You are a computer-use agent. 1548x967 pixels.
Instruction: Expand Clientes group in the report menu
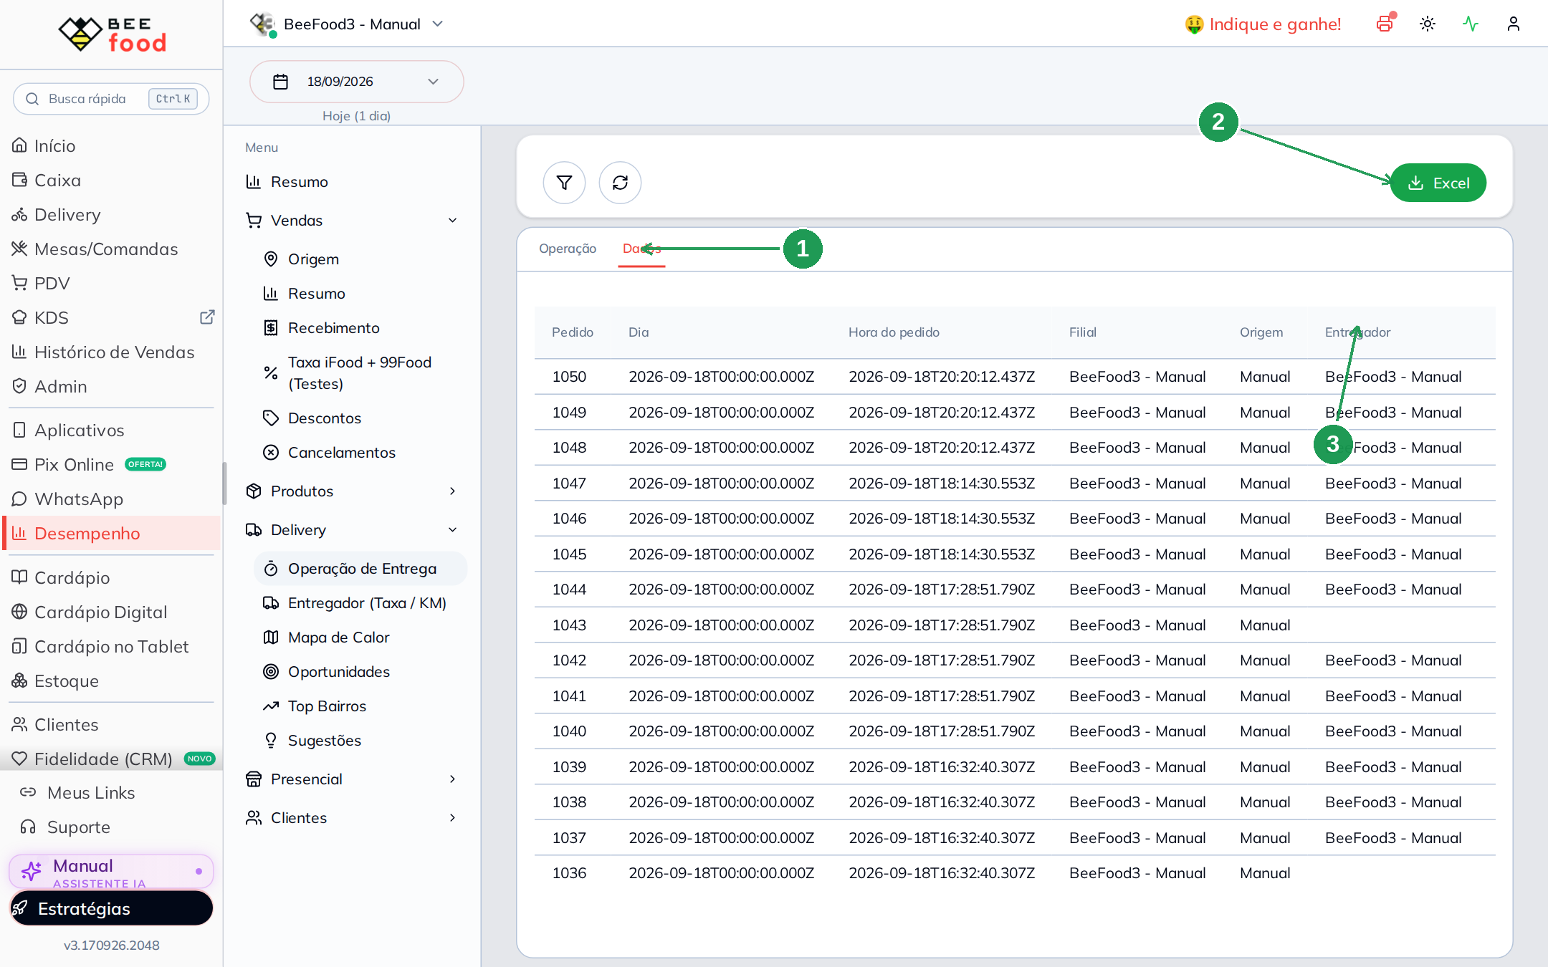pyautogui.click(x=352, y=817)
